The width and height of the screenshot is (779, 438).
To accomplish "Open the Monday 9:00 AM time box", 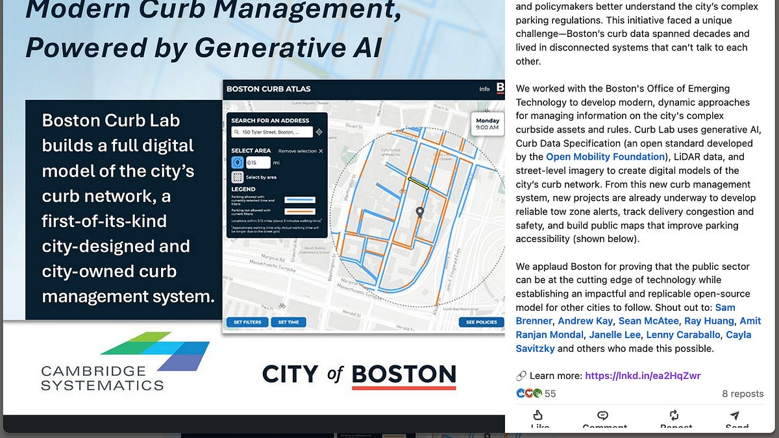I will tap(487, 124).
